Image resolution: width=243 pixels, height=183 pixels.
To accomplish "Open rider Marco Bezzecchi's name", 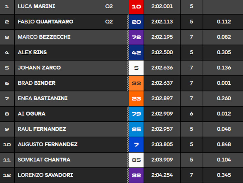I will [44, 37].
